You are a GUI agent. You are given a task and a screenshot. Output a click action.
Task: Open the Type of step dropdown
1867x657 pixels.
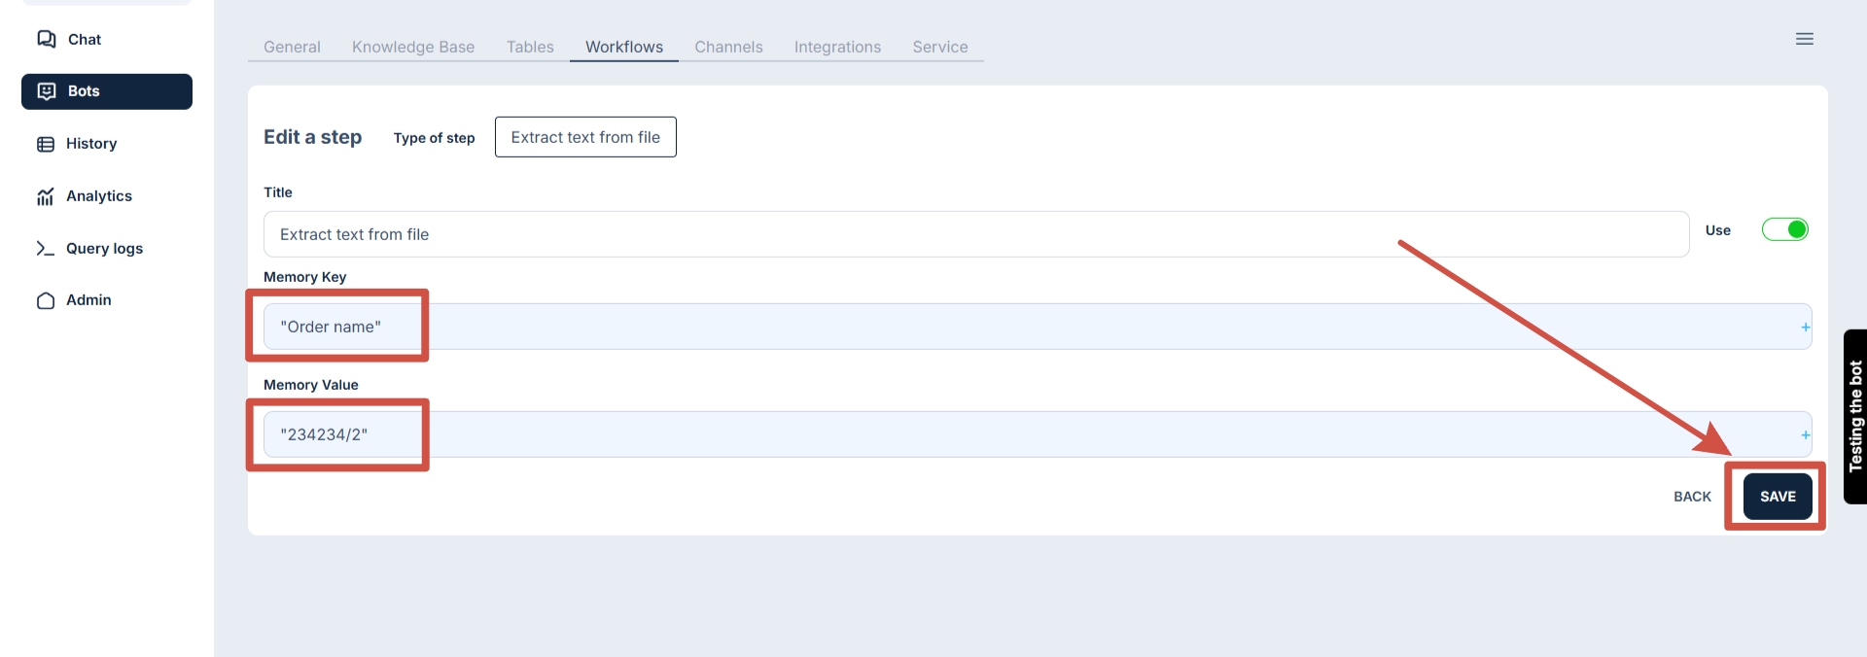click(x=585, y=137)
